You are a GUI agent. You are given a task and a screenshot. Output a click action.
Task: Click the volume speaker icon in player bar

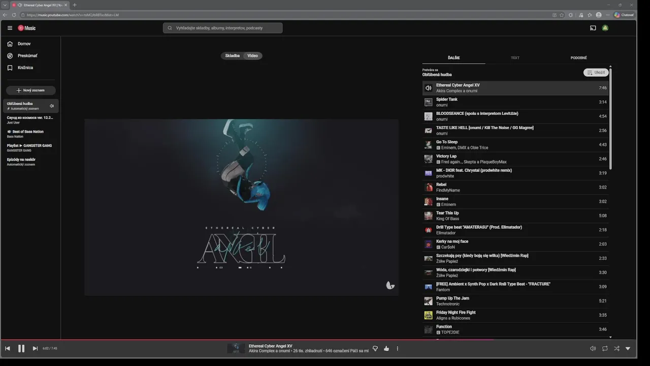pyautogui.click(x=593, y=348)
